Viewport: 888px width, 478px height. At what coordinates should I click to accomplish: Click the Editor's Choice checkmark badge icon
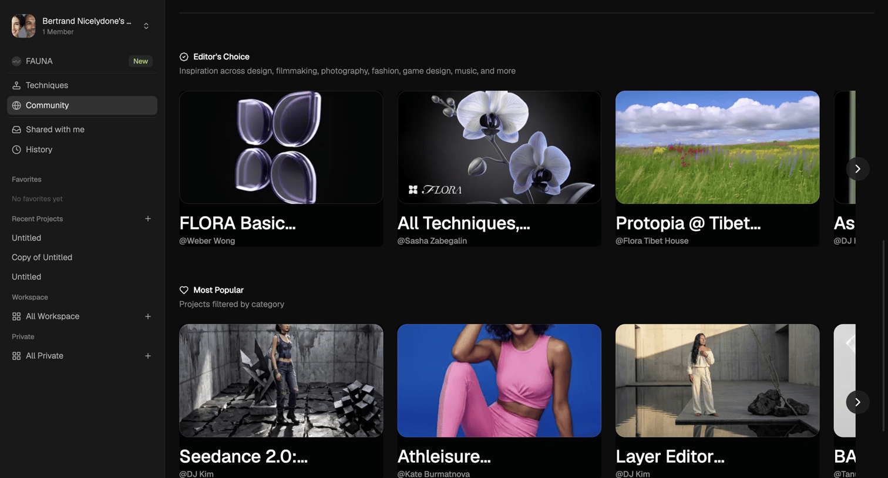click(x=184, y=57)
